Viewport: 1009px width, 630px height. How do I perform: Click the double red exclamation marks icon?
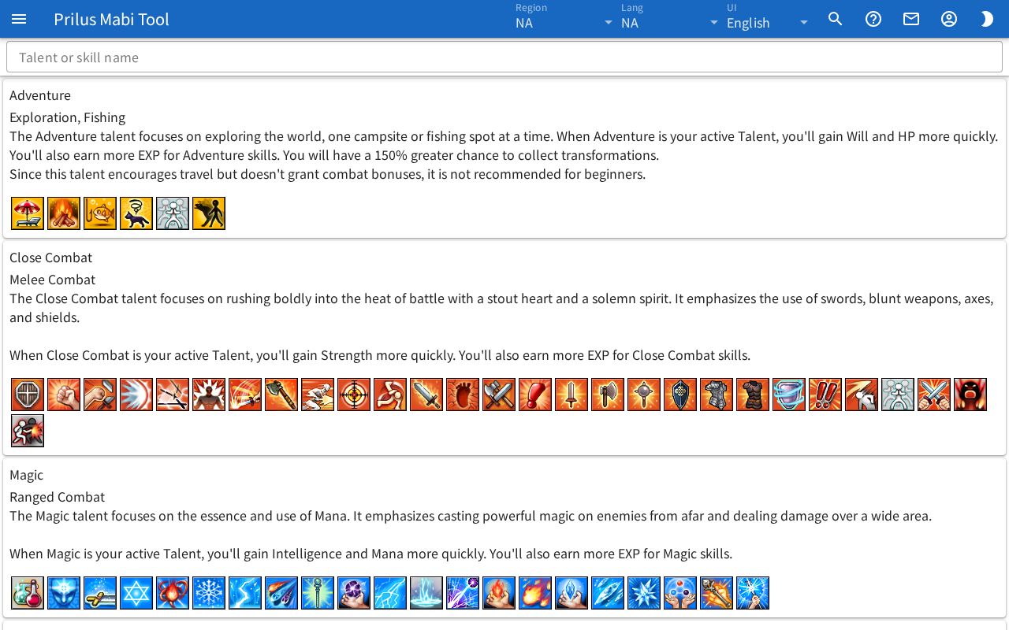point(825,395)
